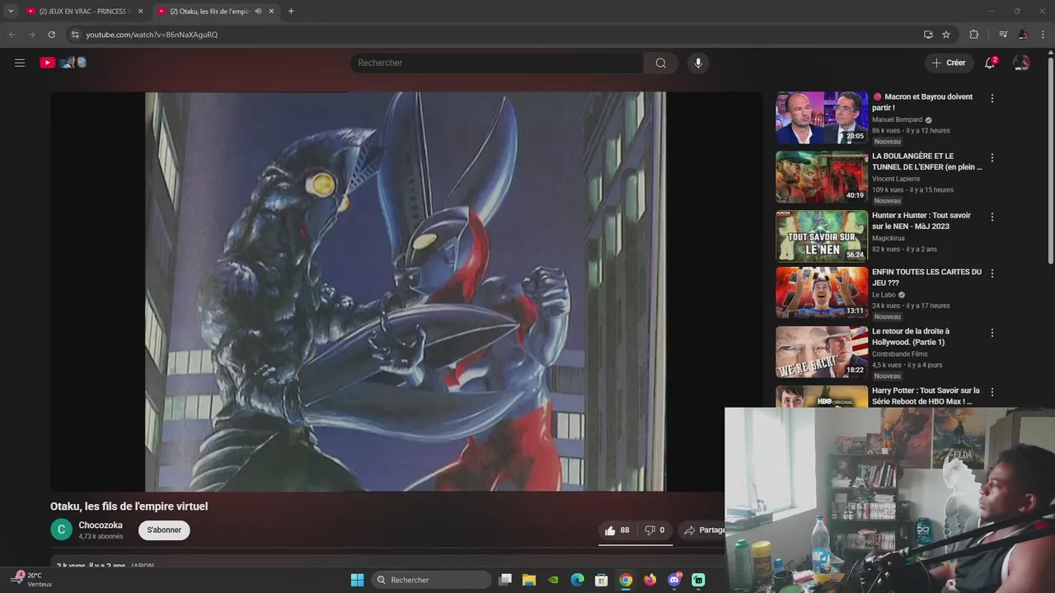
Task: Open title 'Hunter x Hunter : Tout savoir sur le NEN'
Action: pos(921,221)
